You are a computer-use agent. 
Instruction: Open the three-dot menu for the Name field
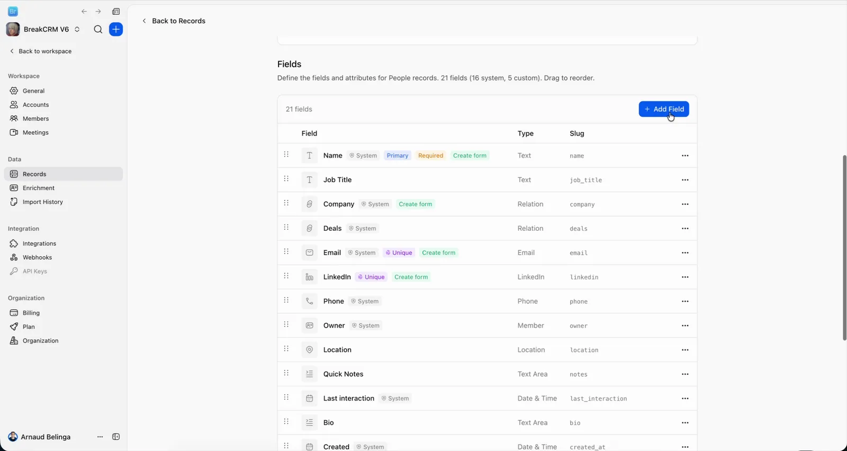pos(685,156)
